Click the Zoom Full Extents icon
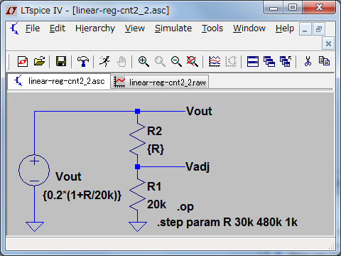Screen dimensions: 341x256 (193, 62)
